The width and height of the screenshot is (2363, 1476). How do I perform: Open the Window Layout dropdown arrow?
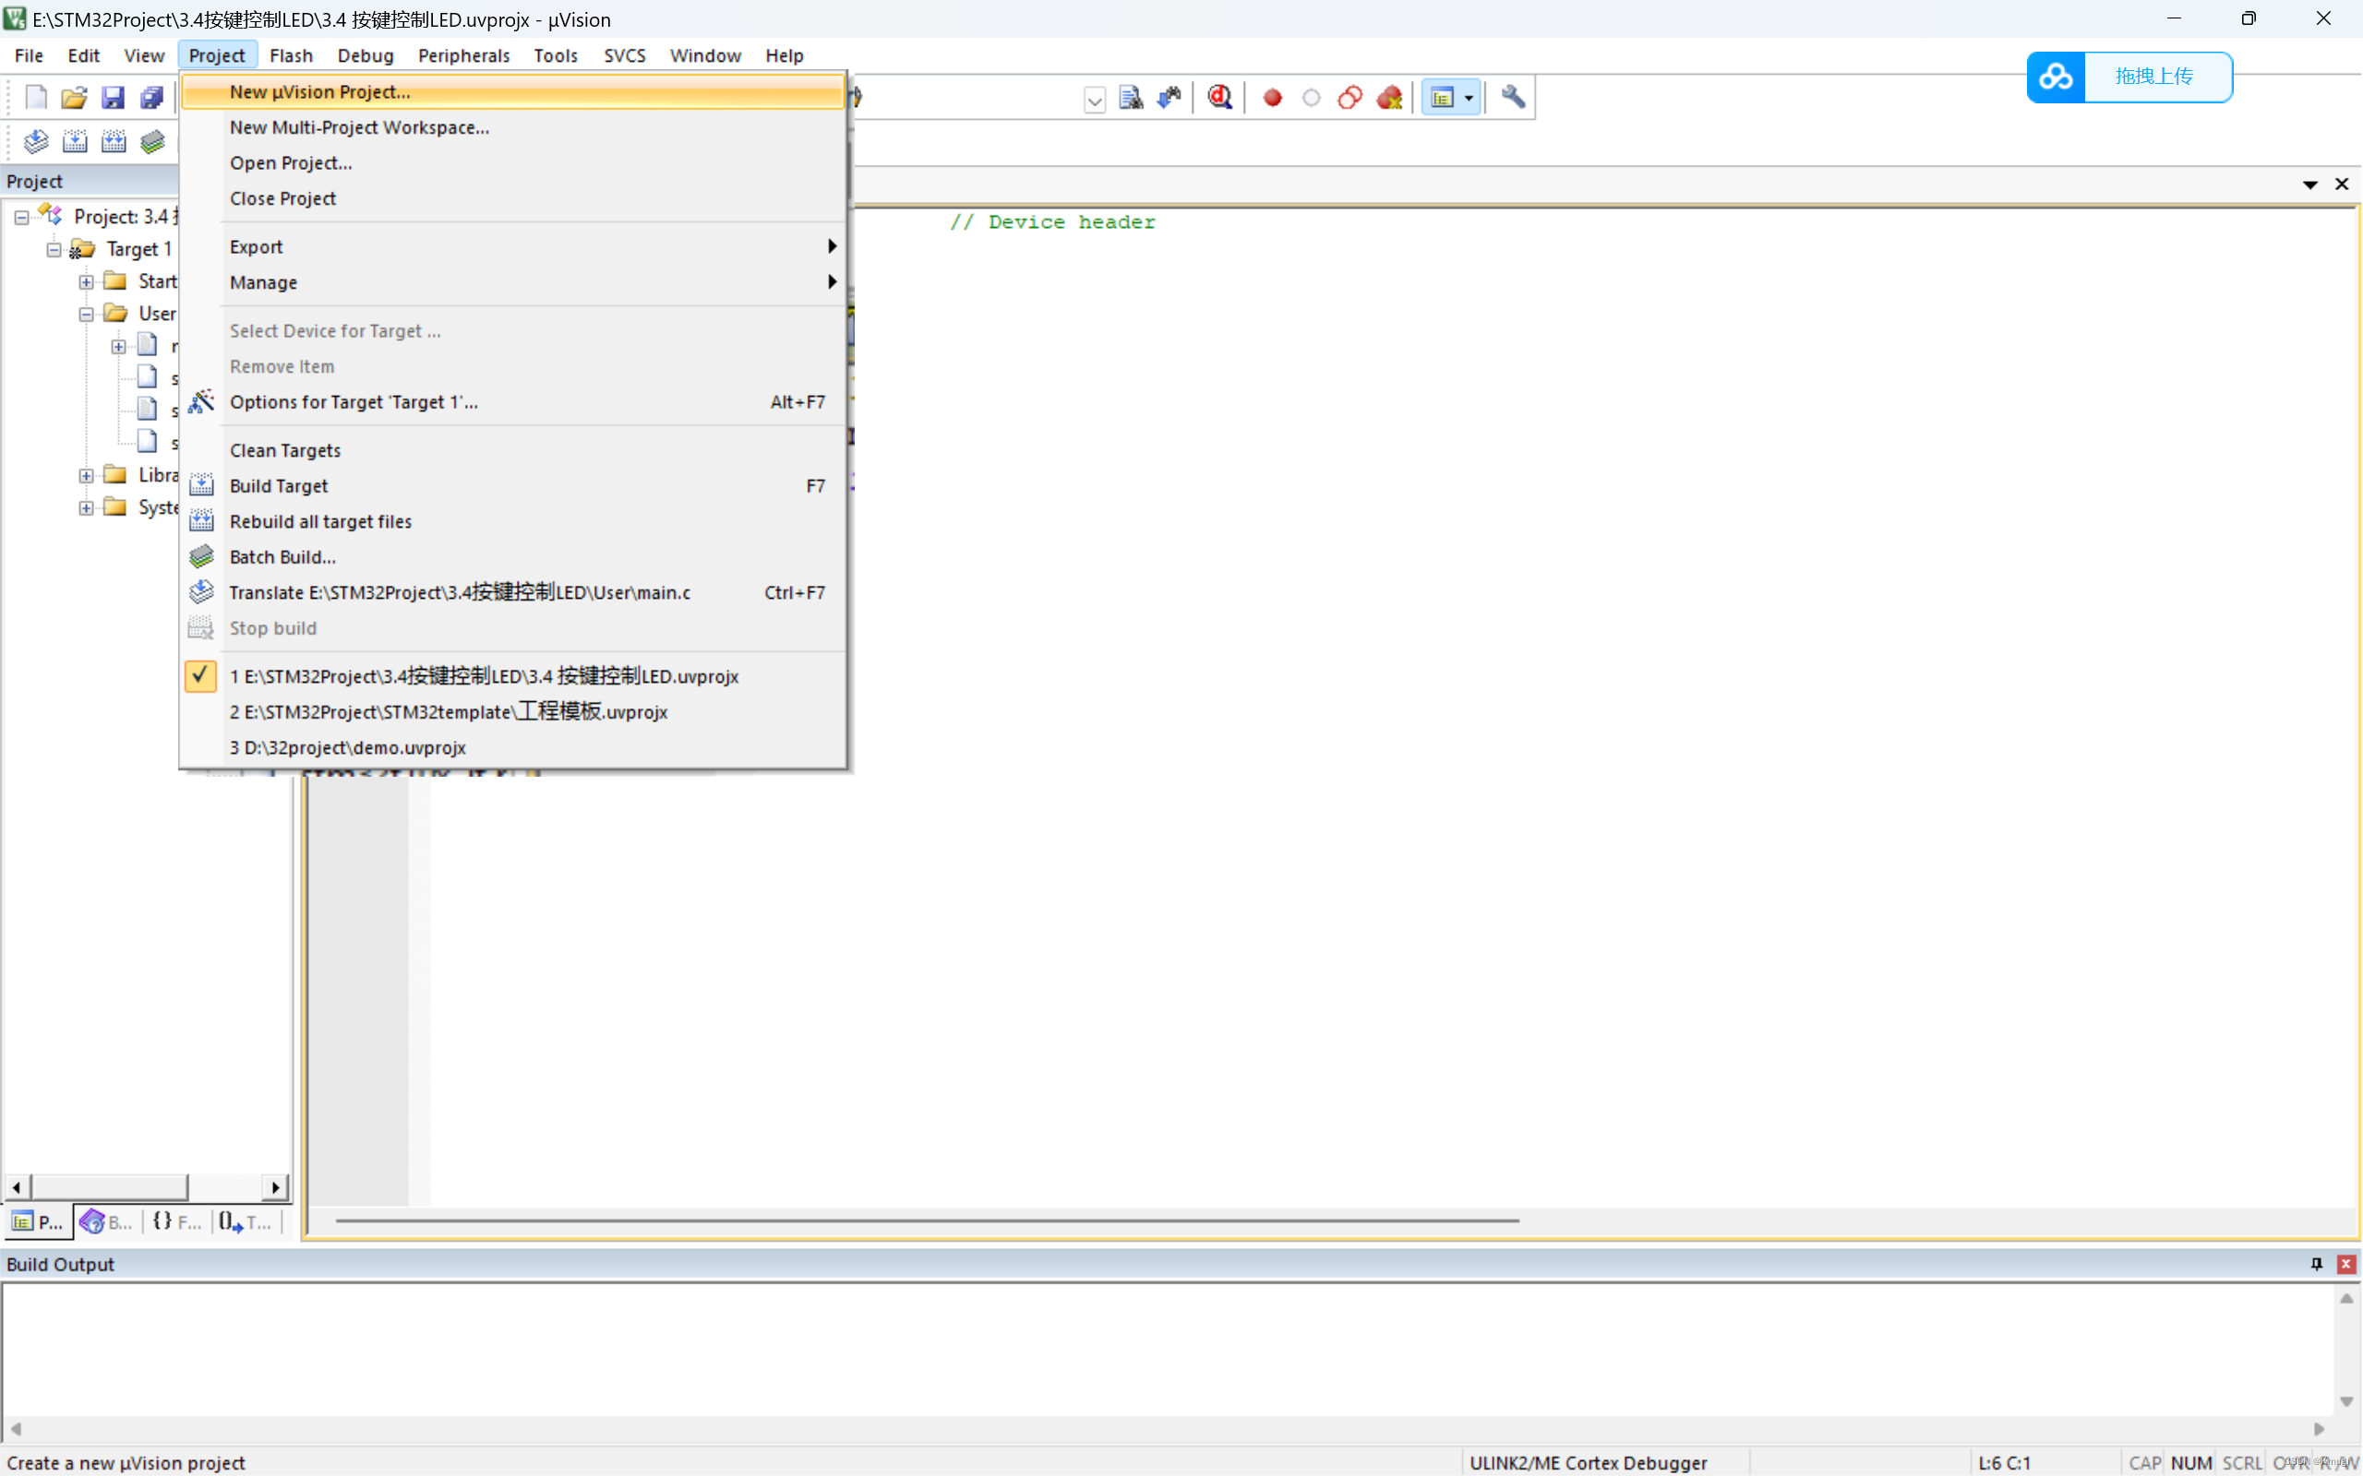click(x=1469, y=98)
